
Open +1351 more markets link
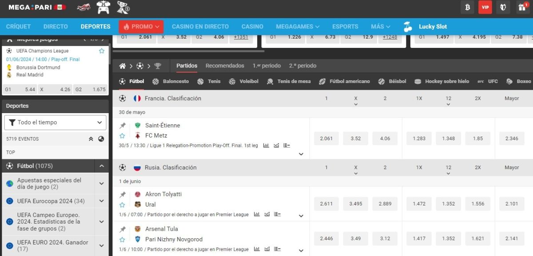click(x=241, y=37)
